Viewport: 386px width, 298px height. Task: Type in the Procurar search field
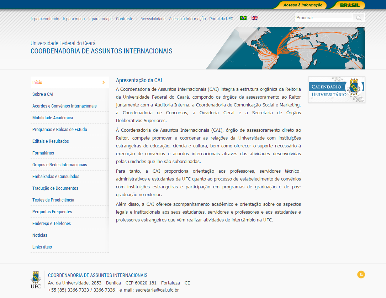coord(323,18)
